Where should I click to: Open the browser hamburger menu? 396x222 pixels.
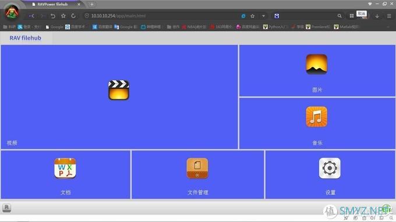tap(389, 16)
